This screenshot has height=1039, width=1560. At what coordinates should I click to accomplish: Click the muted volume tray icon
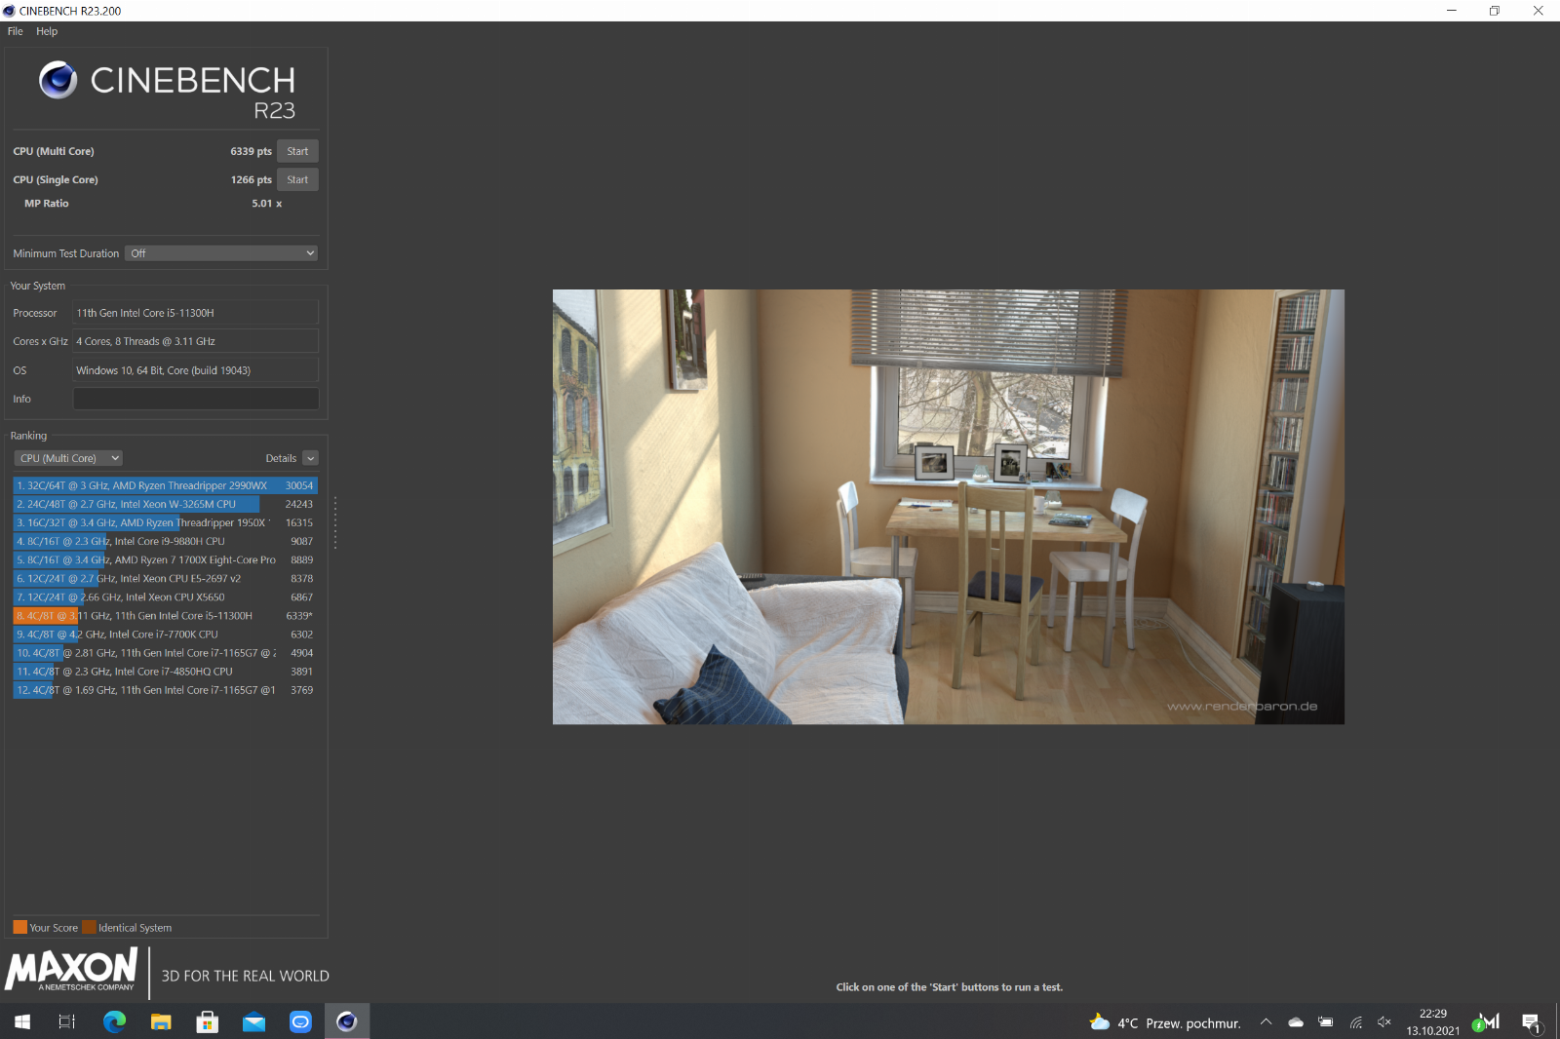tap(1384, 1021)
